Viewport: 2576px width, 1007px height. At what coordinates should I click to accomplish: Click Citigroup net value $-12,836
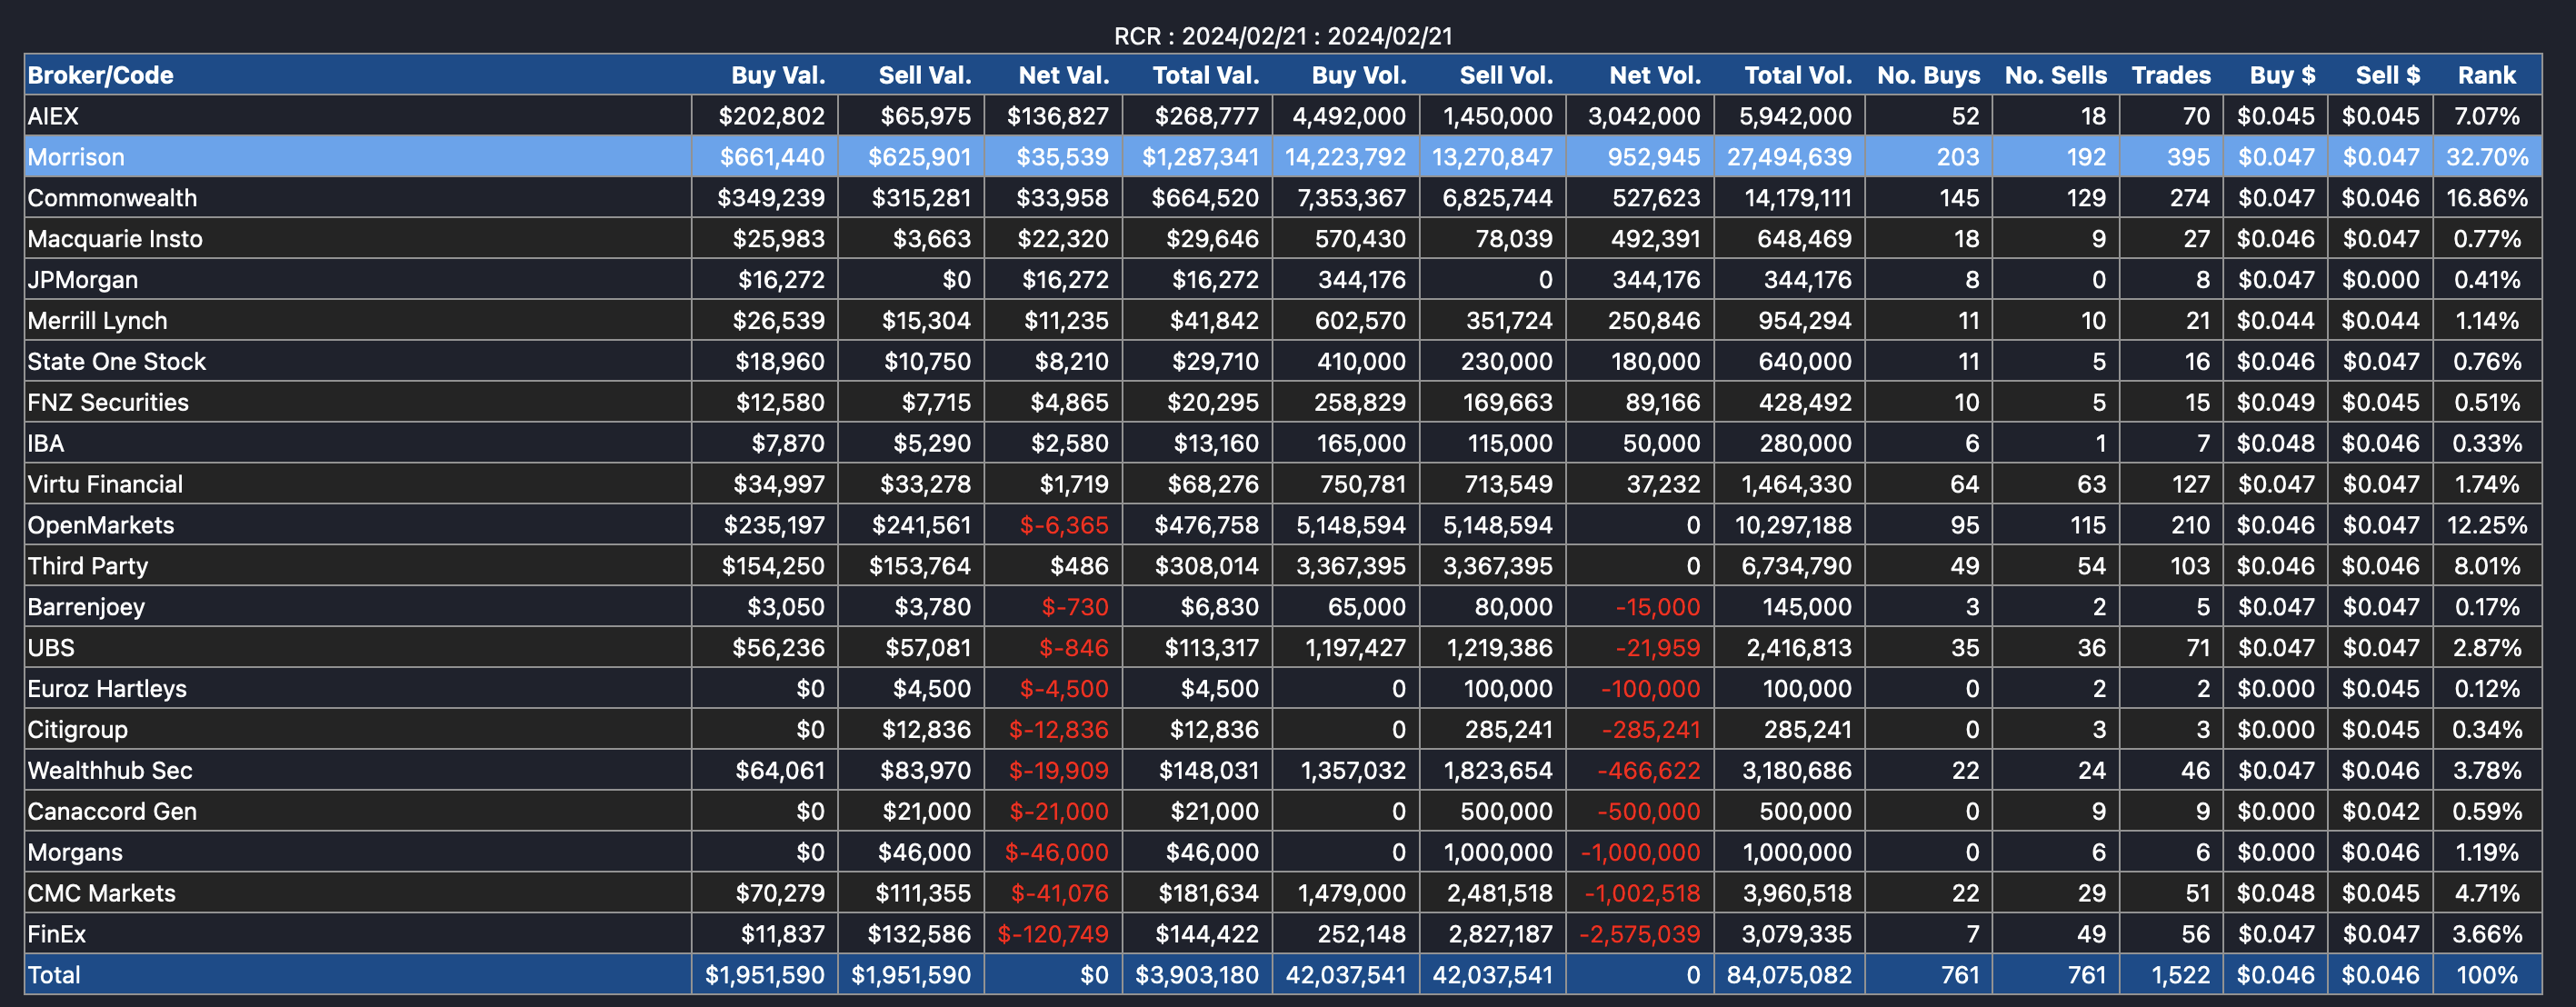coord(1059,731)
